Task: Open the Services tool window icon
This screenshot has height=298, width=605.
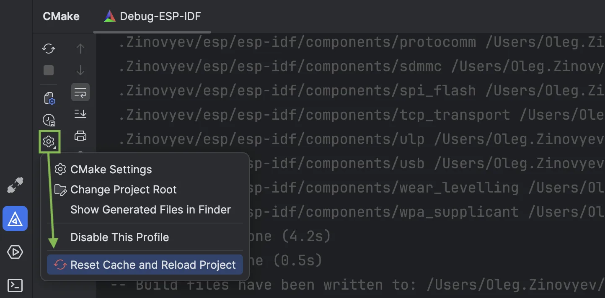Action: (x=15, y=252)
